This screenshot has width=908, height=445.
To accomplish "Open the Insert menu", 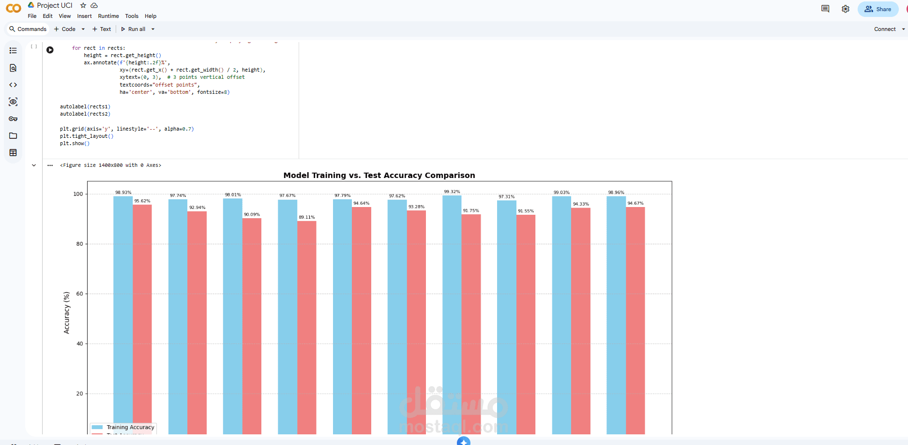I will 84,16.
